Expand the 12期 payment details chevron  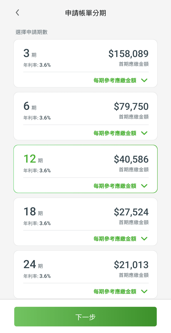tap(144, 186)
